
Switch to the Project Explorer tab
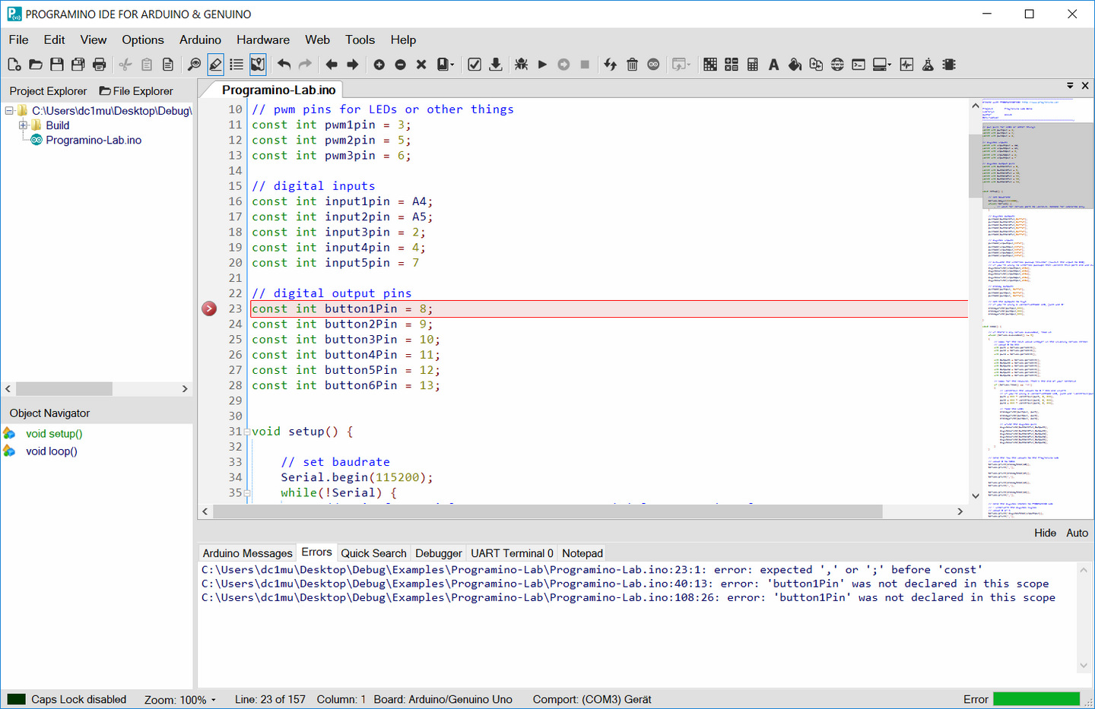coord(48,91)
